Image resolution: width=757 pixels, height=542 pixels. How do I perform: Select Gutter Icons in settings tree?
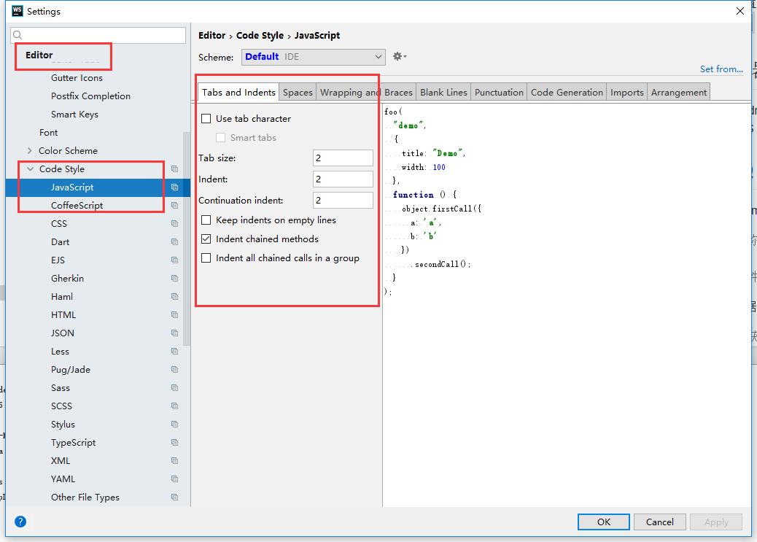[77, 78]
